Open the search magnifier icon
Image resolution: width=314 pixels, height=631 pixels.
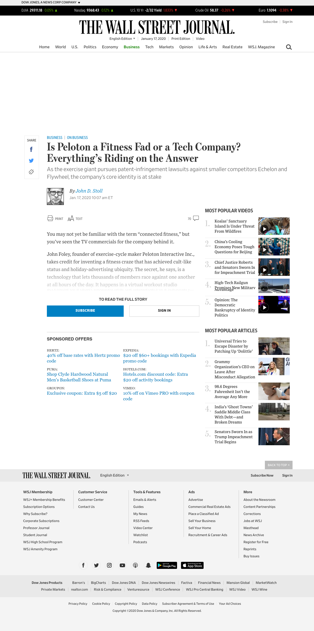pyautogui.click(x=289, y=47)
